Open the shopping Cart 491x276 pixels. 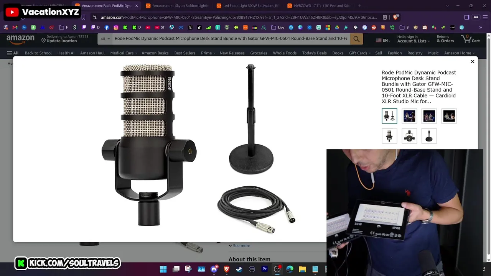[x=471, y=39]
